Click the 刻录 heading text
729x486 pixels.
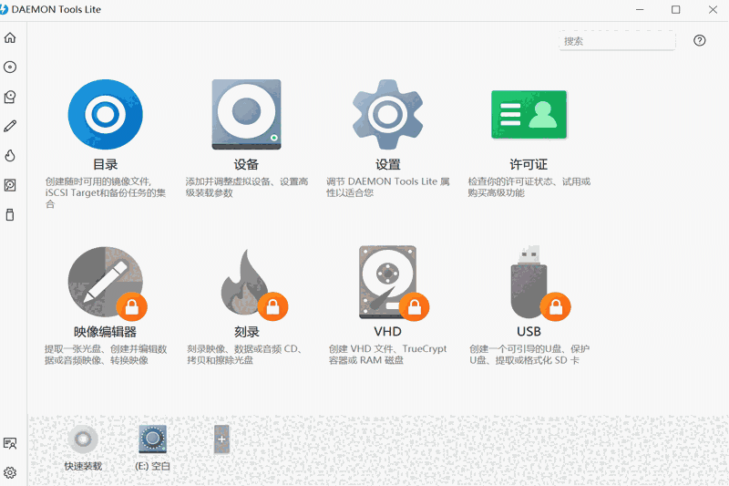(x=246, y=332)
